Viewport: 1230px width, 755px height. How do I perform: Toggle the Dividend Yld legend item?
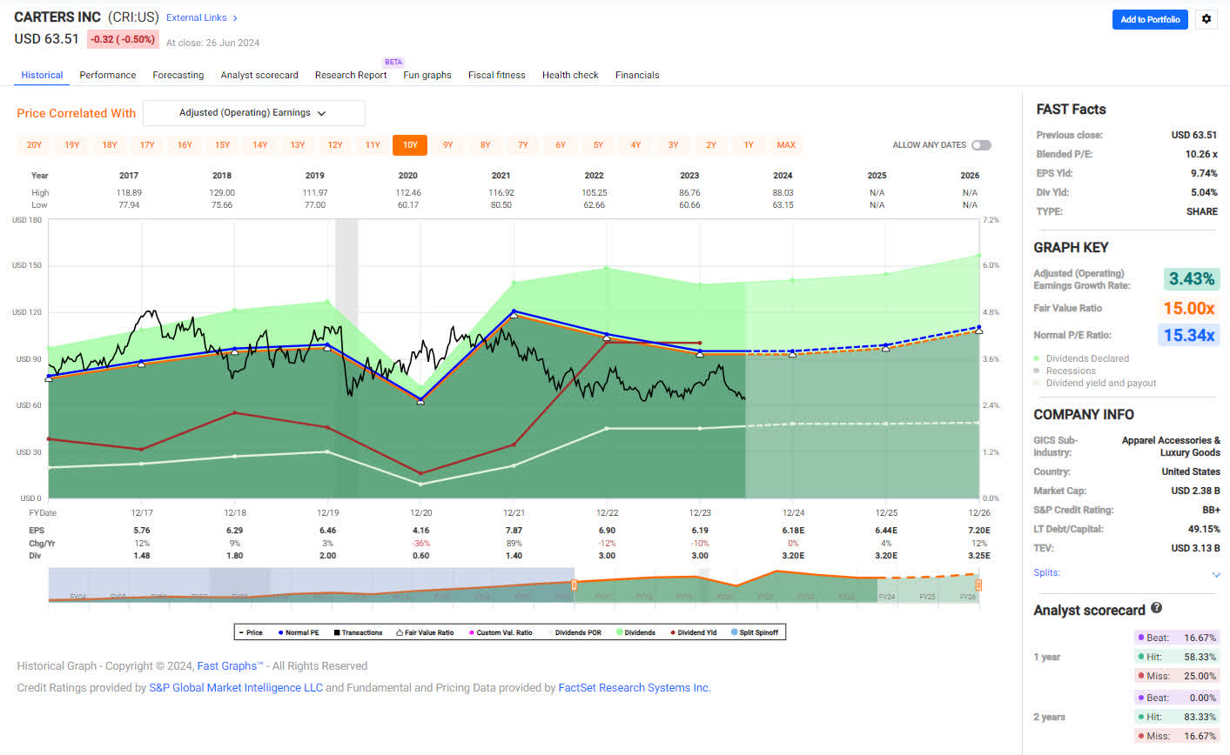[x=693, y=632]
